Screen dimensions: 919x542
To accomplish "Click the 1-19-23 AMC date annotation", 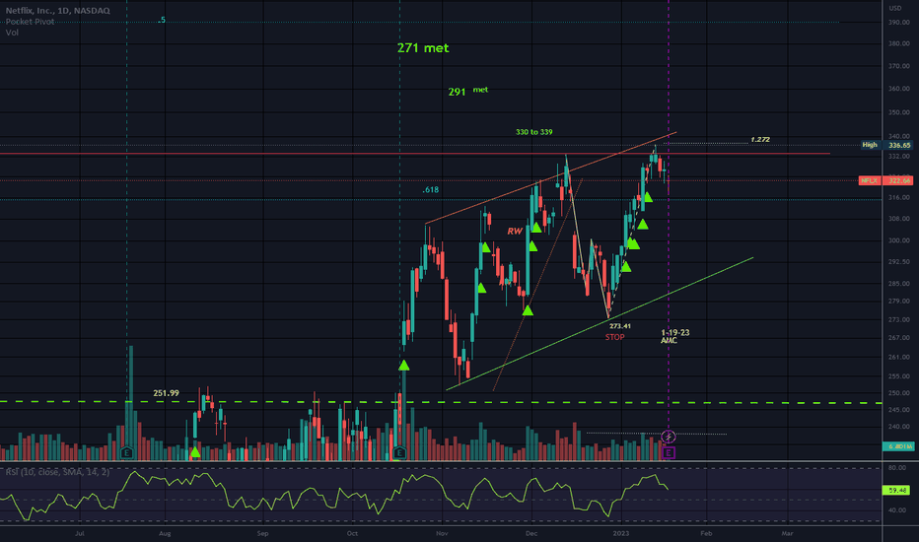I will [674, 337].
